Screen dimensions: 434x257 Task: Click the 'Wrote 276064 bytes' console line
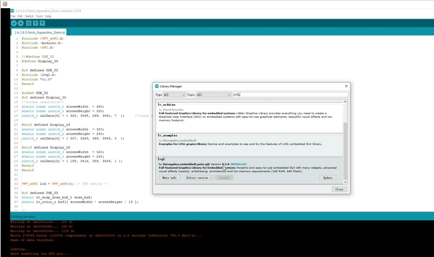[106, 235]
